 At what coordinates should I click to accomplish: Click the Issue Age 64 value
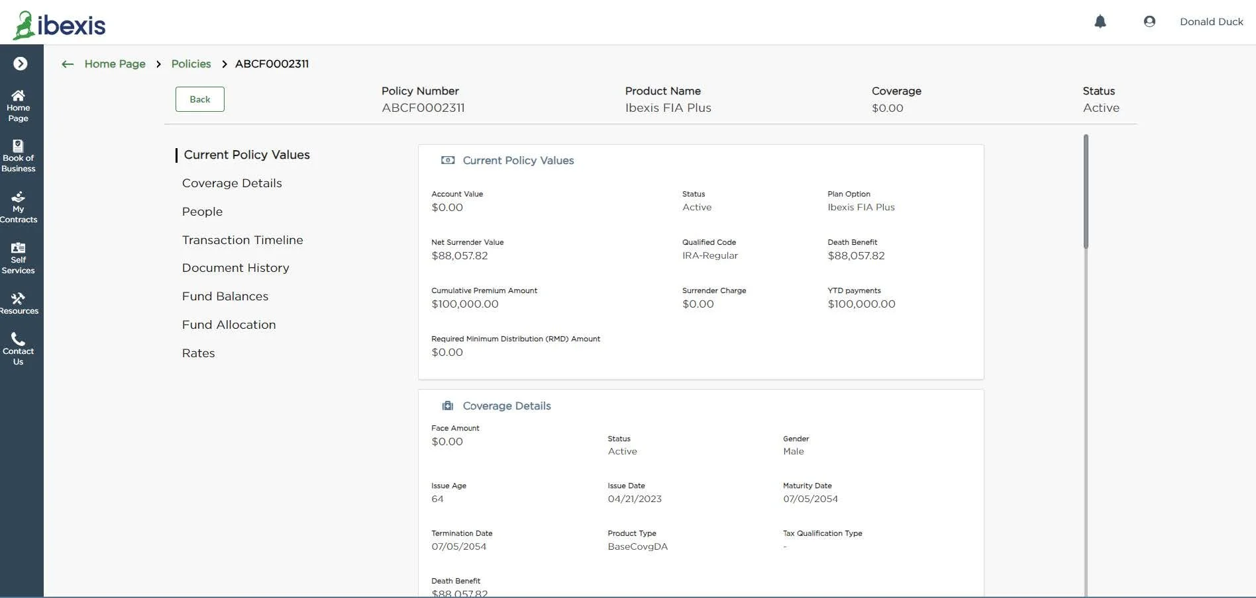pos(437,499)
